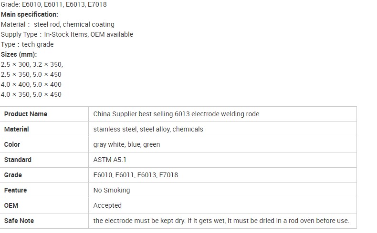Click the '2.5 × 300, 3.2 × 350,' sizes line
The width and height of the screenshot is (377, 233).
click(31, 64)
